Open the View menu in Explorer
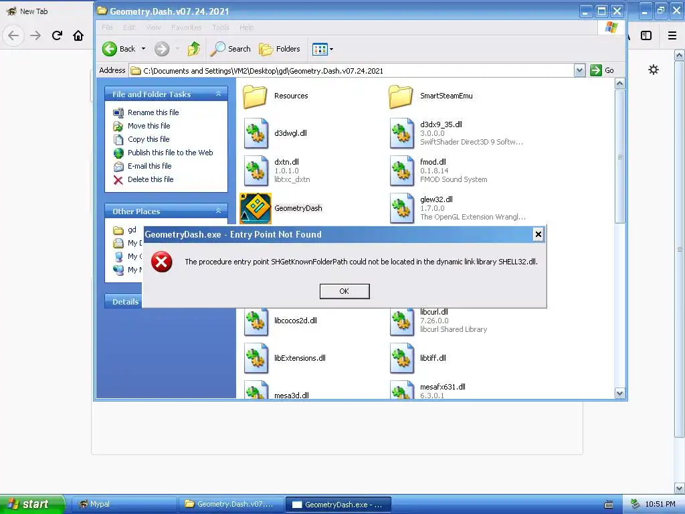 click(153, 27)
